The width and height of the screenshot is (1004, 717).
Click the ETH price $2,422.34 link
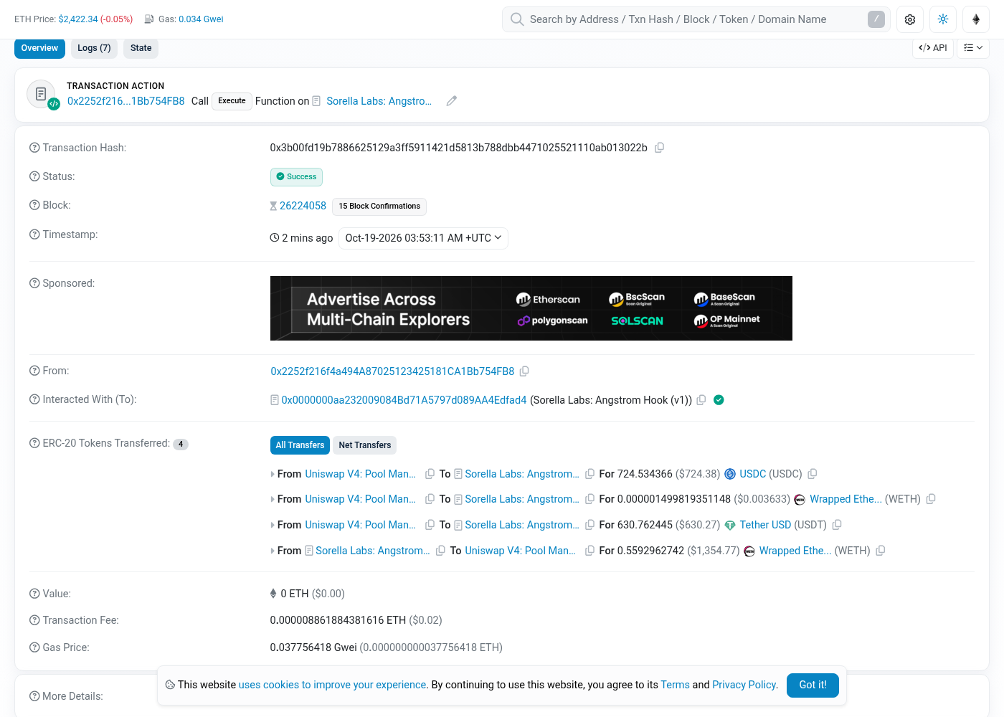[x=78, y=19]
